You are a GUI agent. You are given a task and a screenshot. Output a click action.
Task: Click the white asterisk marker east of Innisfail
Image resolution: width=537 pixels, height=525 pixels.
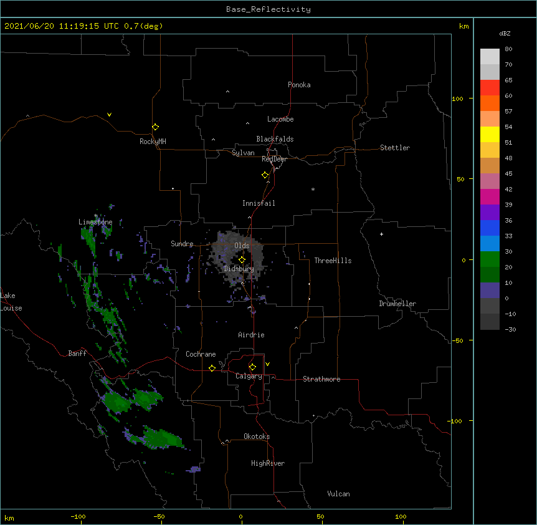[x=313, y=189]
